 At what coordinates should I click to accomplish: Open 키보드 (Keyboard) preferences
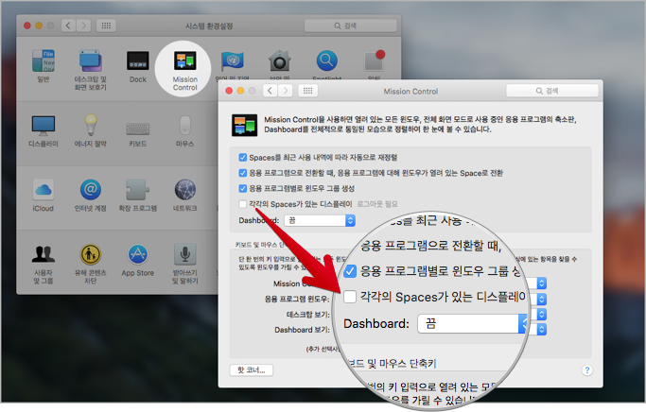click(x=137, y=129)
